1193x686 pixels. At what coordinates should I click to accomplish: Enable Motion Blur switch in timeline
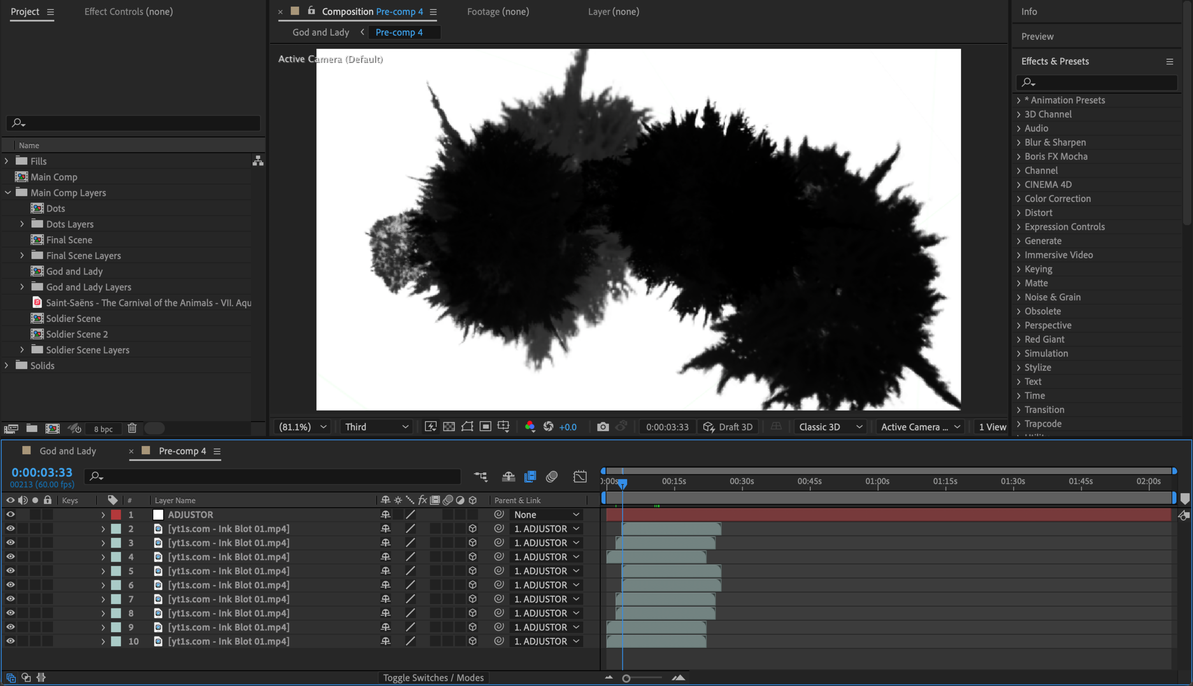pyautogui.click(x=552, y=476)
